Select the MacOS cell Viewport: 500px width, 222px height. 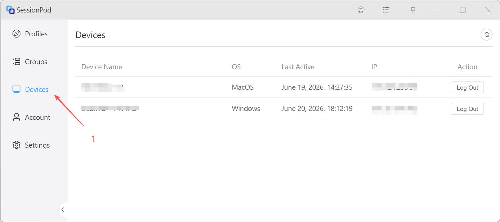[x=243, y=87]
